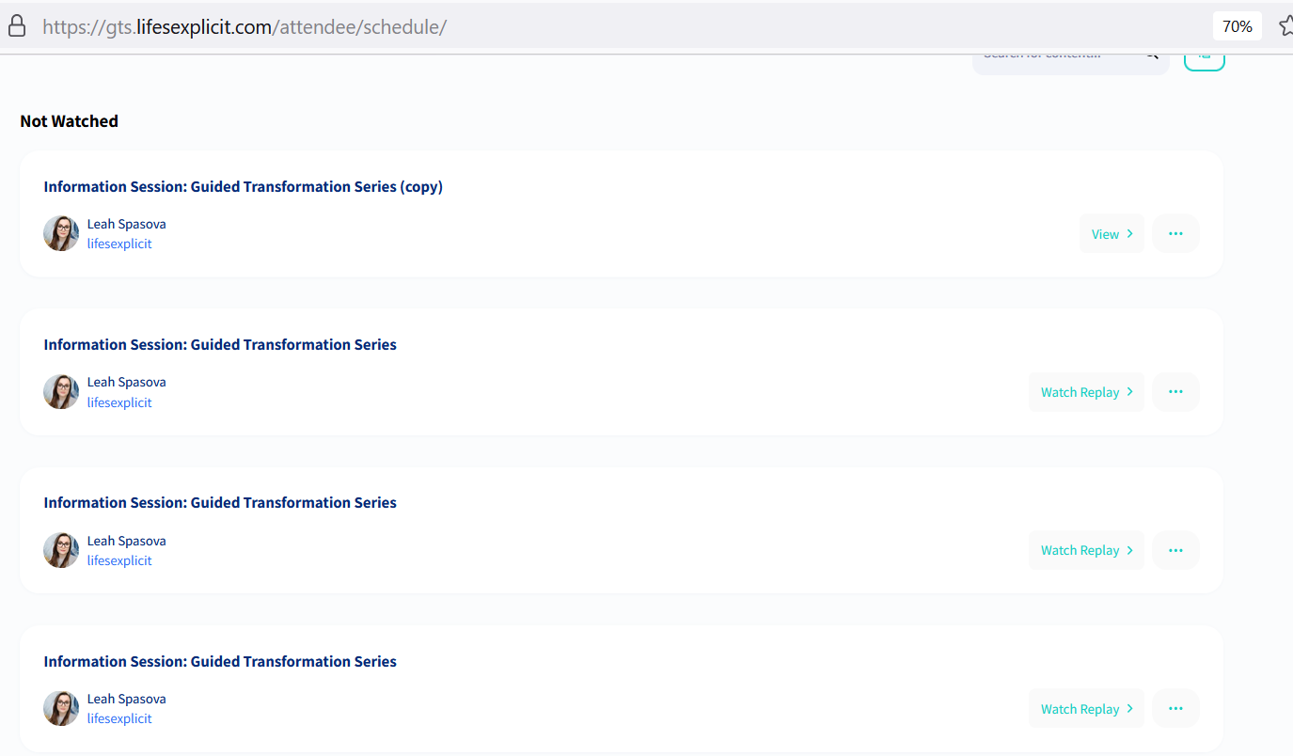
Task: Click the middle Watch Replay button
Action: pyautogui.click(x=1086, y=550)
